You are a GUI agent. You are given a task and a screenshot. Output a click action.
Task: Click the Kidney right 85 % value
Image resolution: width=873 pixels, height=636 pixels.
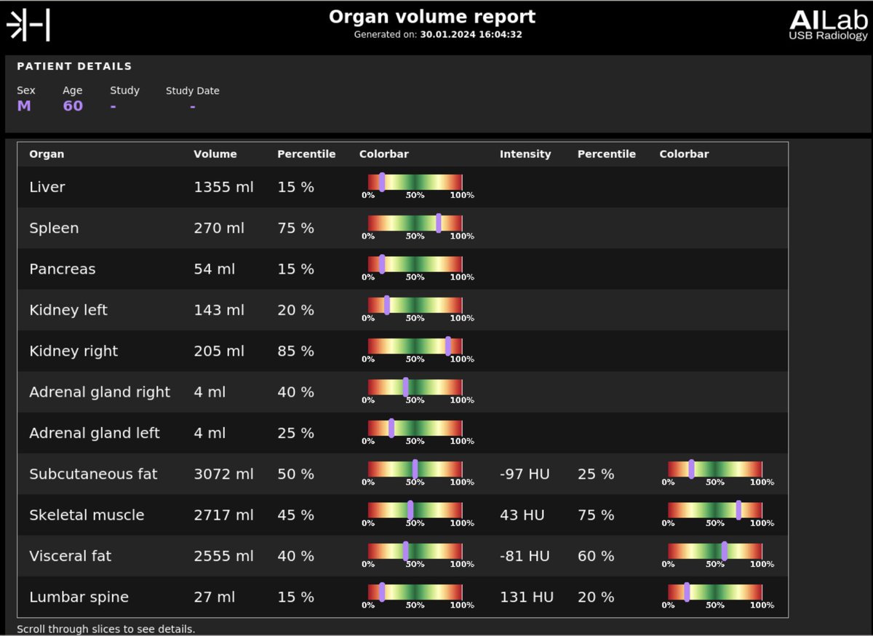pyautogui.click(x=295, y=351)
